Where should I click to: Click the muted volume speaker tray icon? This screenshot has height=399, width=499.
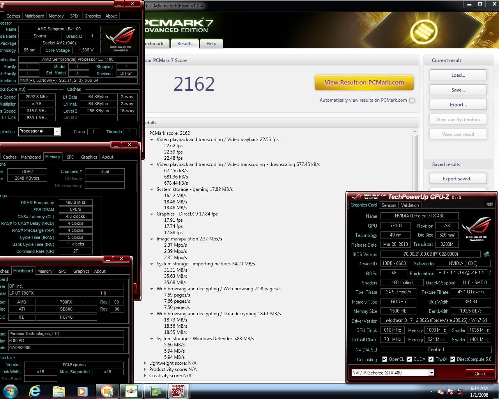(441, 392)
